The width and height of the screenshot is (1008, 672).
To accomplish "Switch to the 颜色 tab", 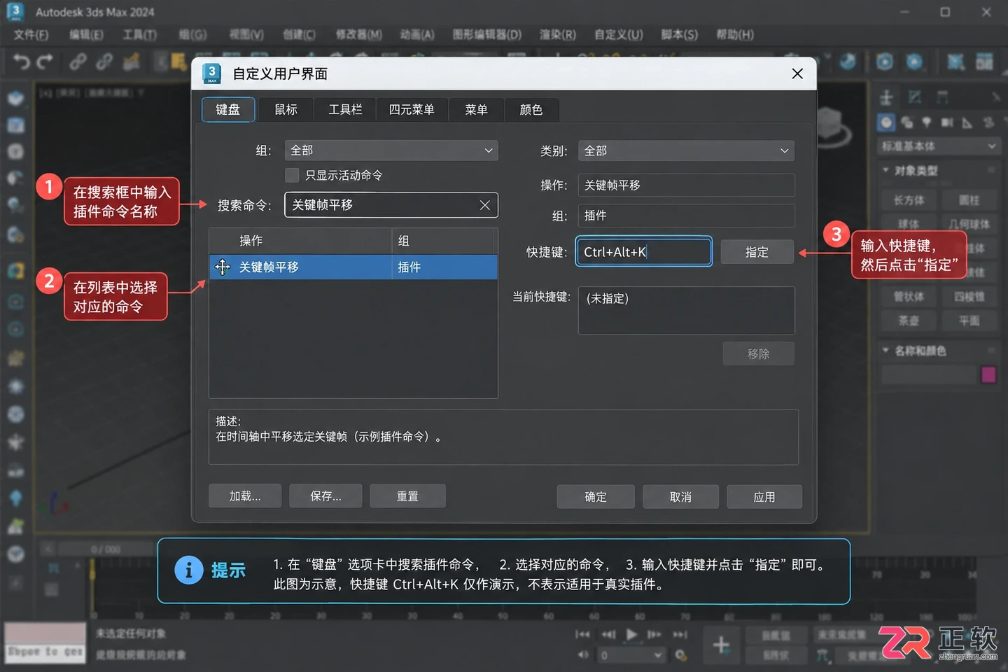I will pos(531,110).
